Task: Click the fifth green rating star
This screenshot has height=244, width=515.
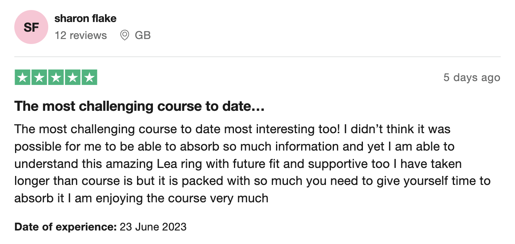Action: [x=89, y=77]
